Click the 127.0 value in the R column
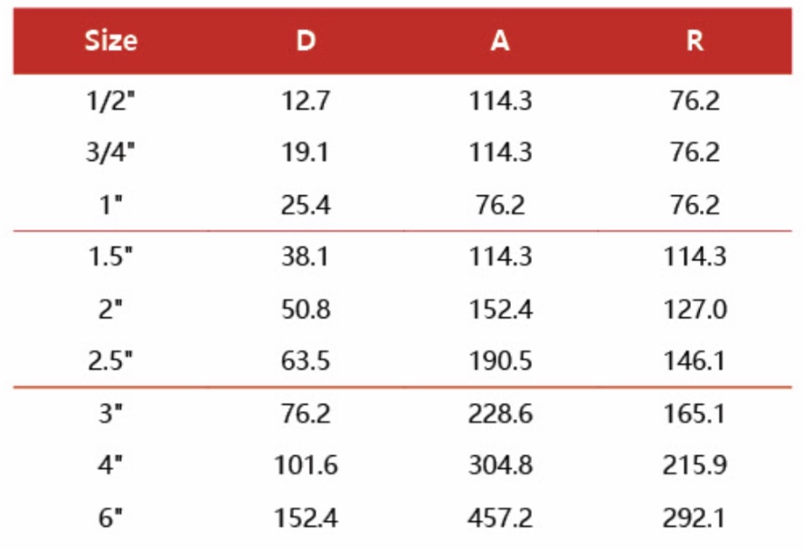This screenshot has width=804, height=550. tap(695, 310)
